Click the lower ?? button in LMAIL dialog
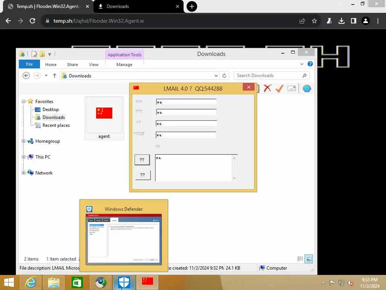386x290 pixels. click(143, 175)
